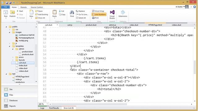
Task: Open the 100 % zoom dropdown
Action: (47, 104)
